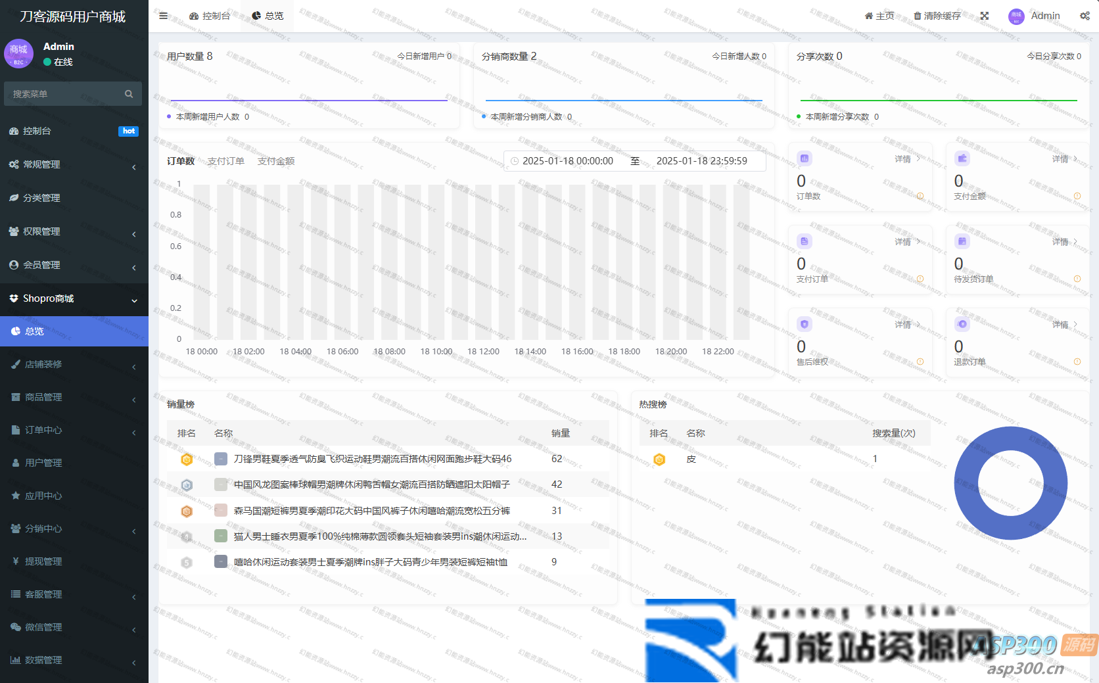Open the 主页 home link
Screen dimensions: 1099x683
coord(879,16)
